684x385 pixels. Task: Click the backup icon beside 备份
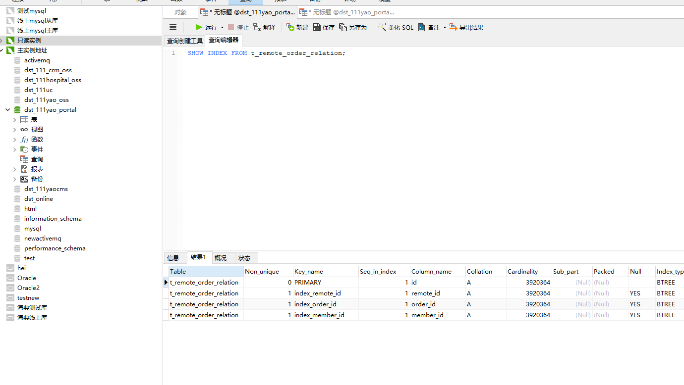24,179
